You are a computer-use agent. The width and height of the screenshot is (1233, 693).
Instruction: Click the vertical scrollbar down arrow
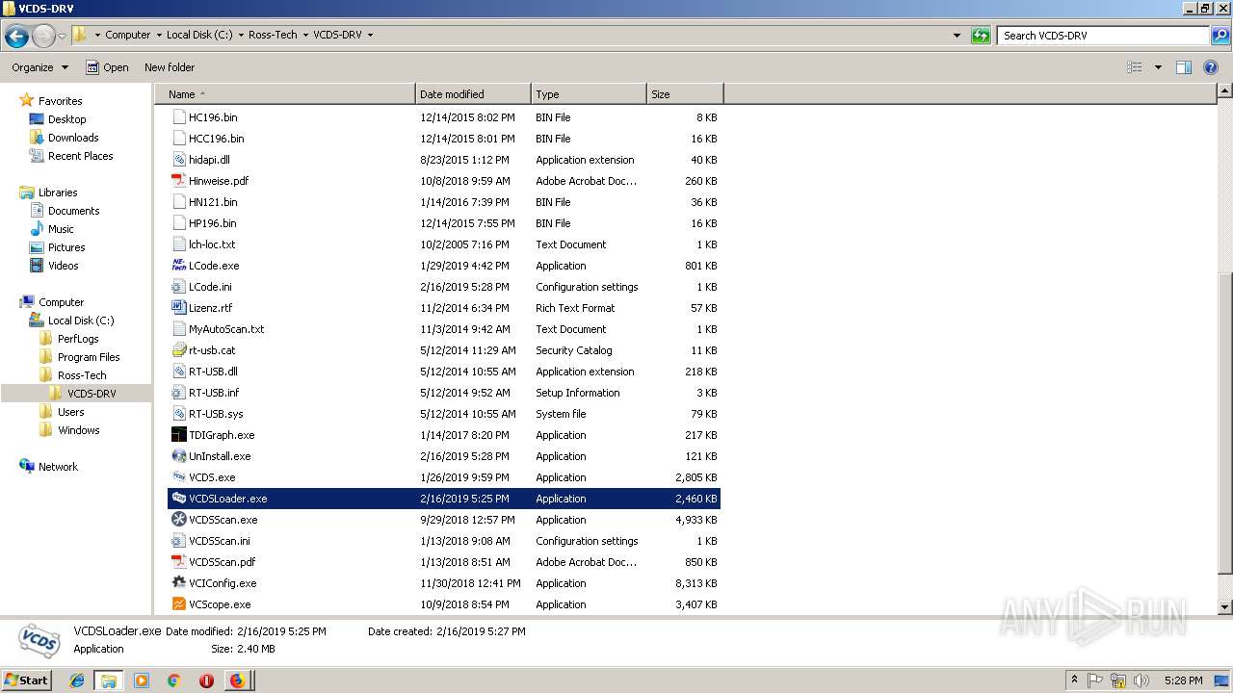tap(1225, 607)
